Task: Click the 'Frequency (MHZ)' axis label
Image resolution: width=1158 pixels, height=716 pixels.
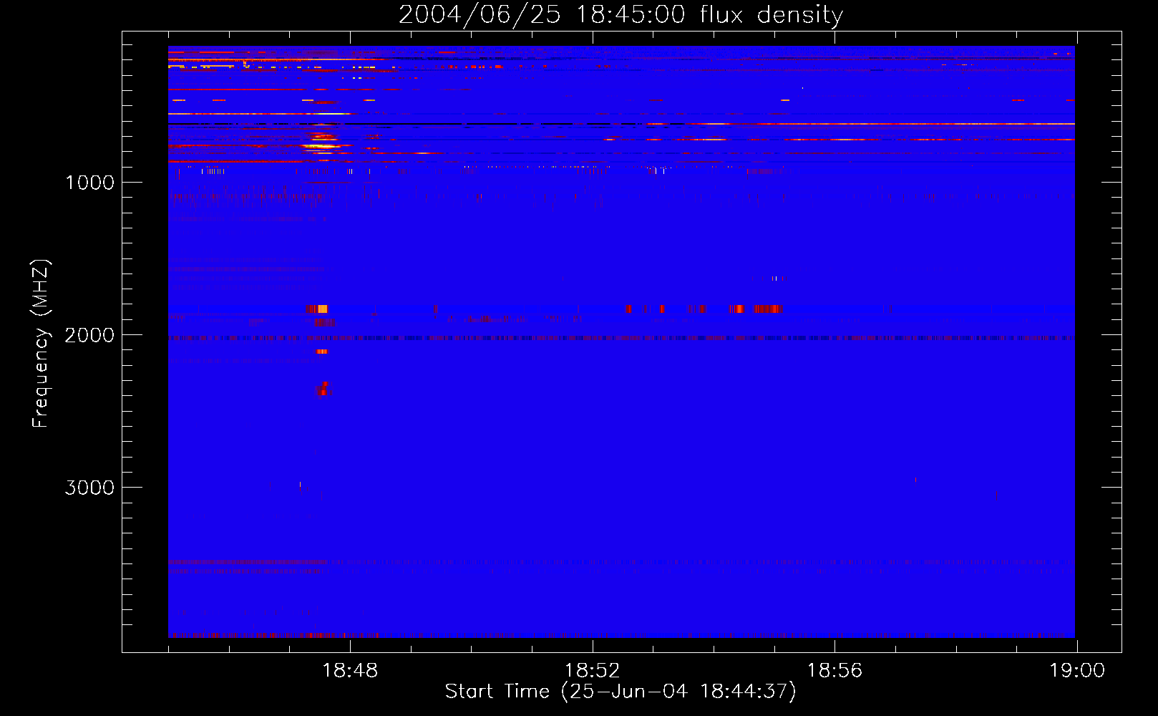Action: click(41, 344)
